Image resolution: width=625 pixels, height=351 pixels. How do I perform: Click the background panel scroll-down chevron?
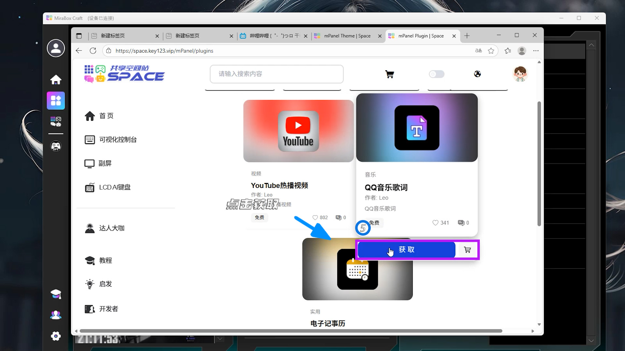tap(591, 341)
